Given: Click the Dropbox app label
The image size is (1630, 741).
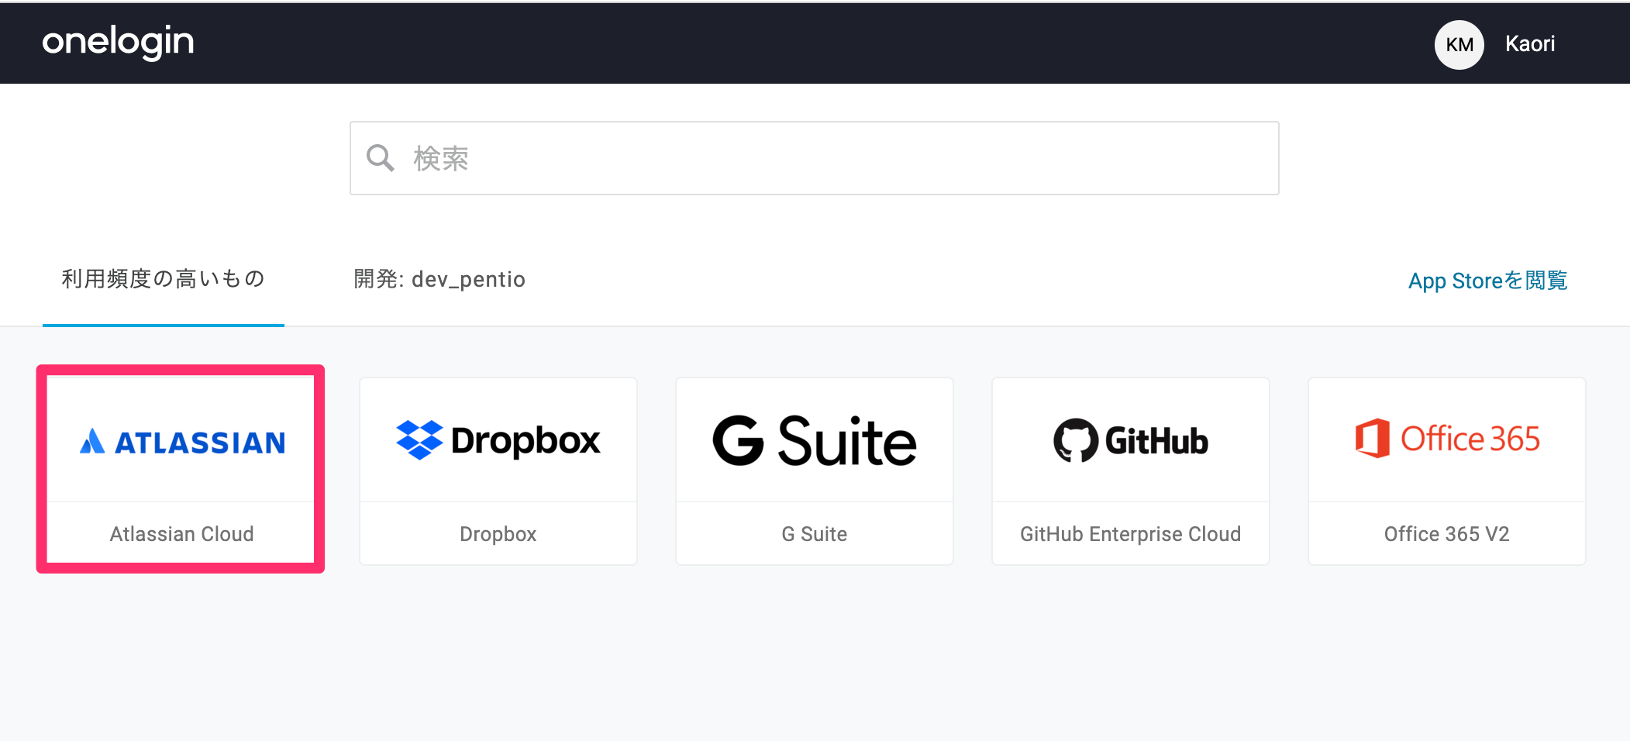Looking at the screenshot, I should (x=498, y=534).
